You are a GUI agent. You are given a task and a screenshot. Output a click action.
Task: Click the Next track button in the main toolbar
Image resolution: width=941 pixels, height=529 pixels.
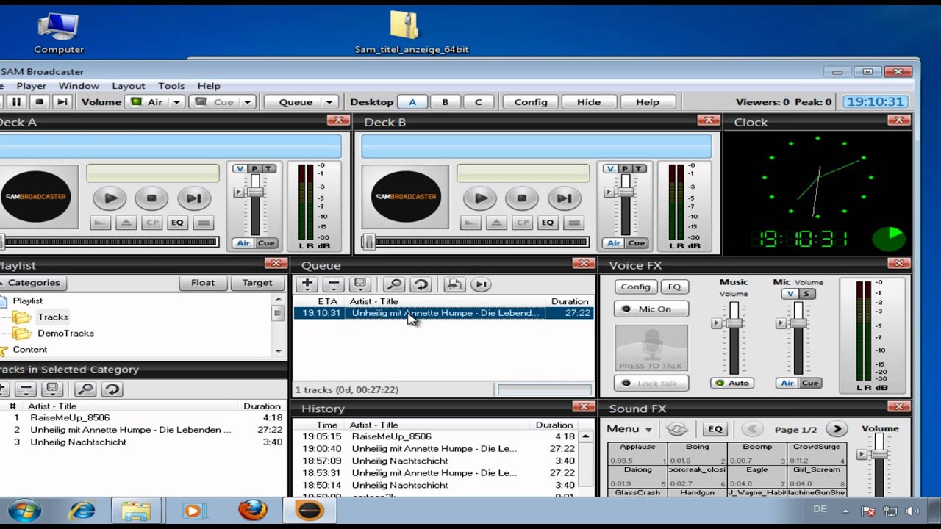pyautogui.click(x=62, y=102)
